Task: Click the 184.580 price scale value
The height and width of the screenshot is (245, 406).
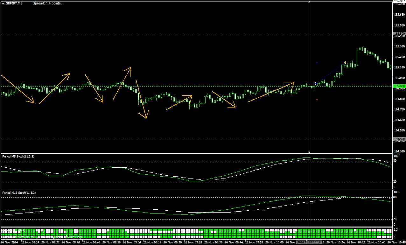Action: click(400, 130)
